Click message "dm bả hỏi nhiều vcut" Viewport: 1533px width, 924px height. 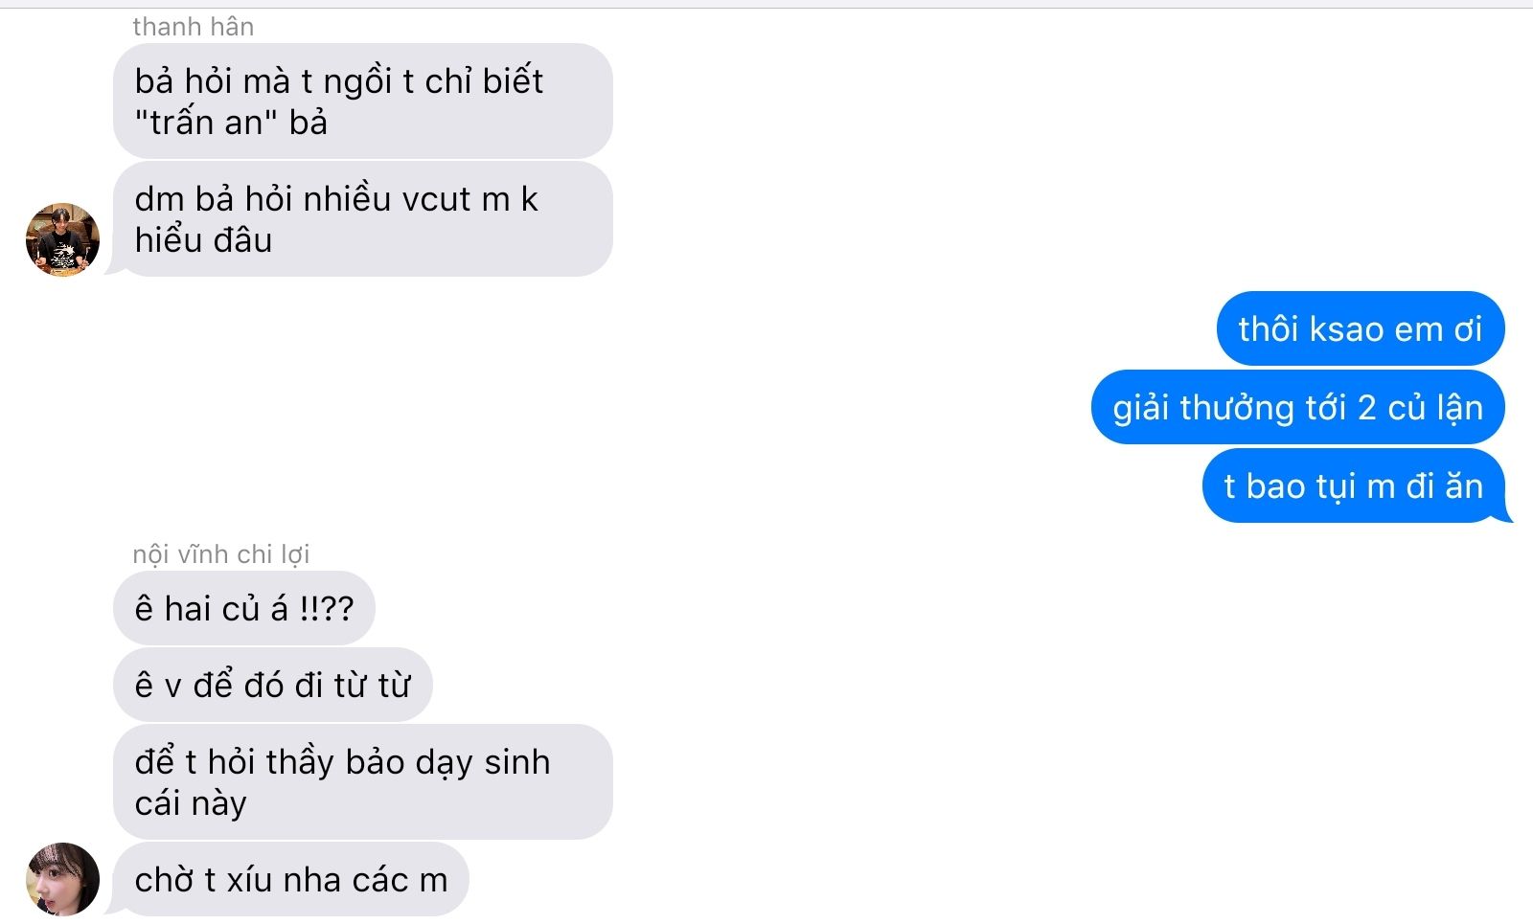click(363, 219)
